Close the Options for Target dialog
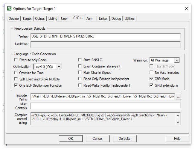Image resolution: width=195 pixels, height=150 pixels. [186, 8]
